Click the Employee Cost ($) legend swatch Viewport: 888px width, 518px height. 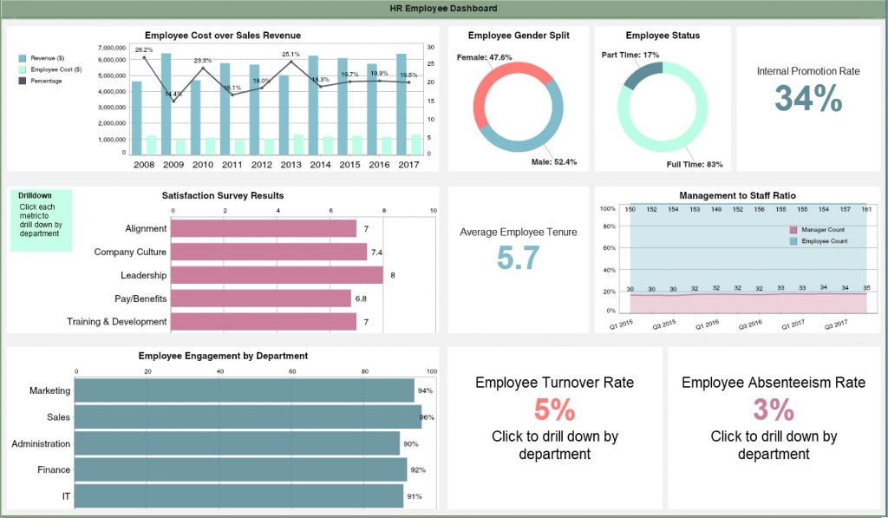pos(23,69)
